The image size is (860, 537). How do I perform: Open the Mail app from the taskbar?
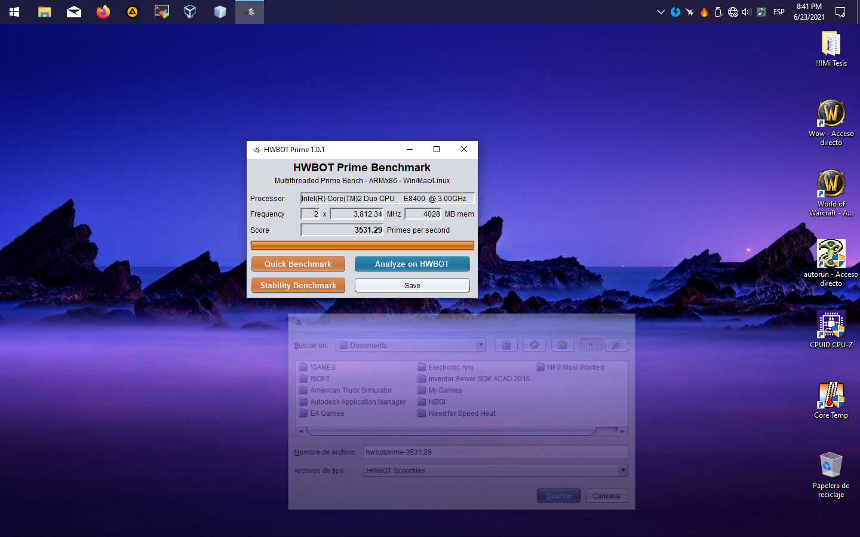pyautogui.click(x=73, y=12)
